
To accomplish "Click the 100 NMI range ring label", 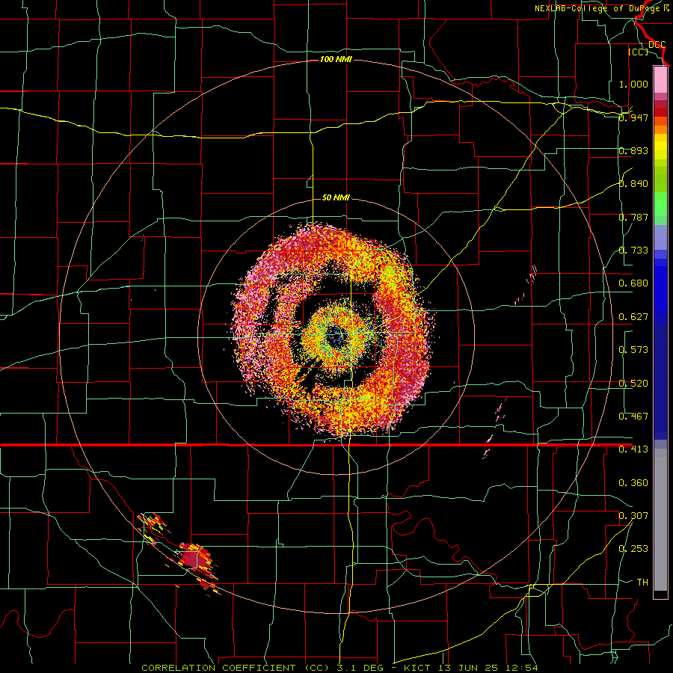I will (x=336, y=59).
